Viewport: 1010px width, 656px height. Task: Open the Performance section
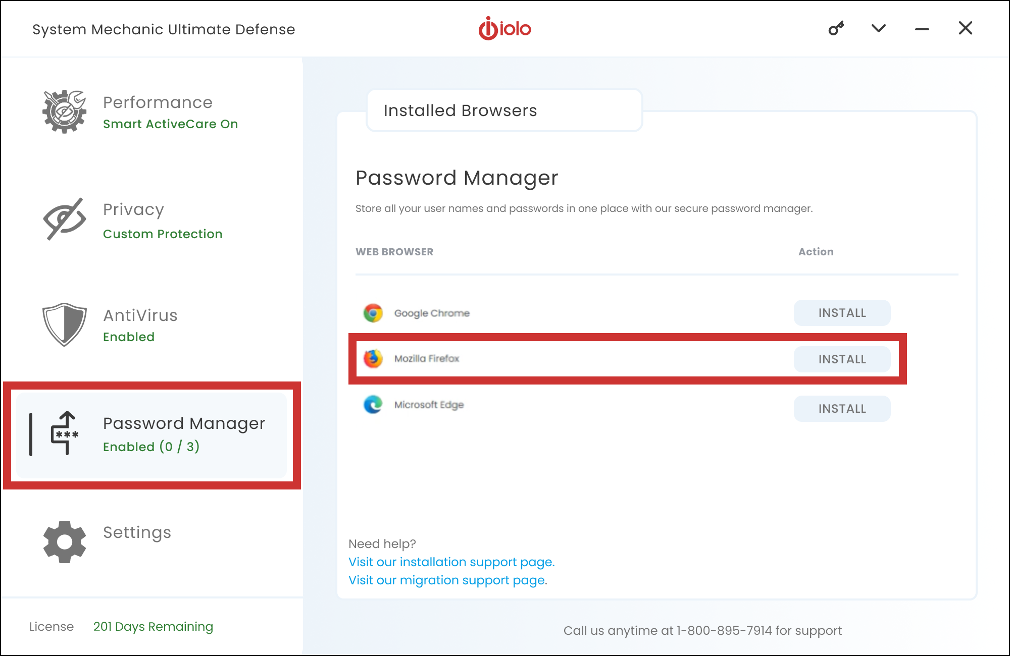[158, 102]
